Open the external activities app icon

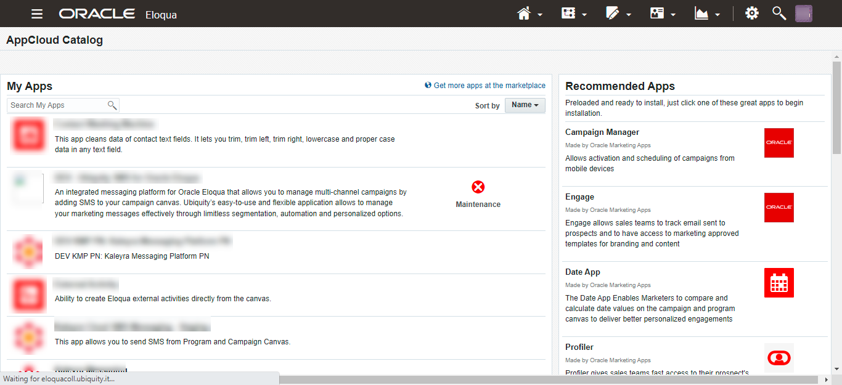pyautogui.click(x=29, y=294)
